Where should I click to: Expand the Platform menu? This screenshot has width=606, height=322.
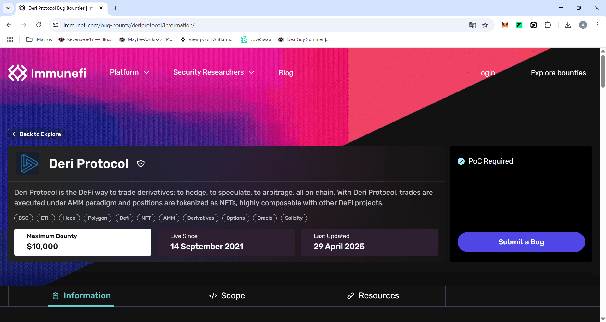[x=129, y=72]
